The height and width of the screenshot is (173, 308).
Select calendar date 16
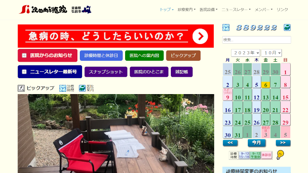coord(227,107)
